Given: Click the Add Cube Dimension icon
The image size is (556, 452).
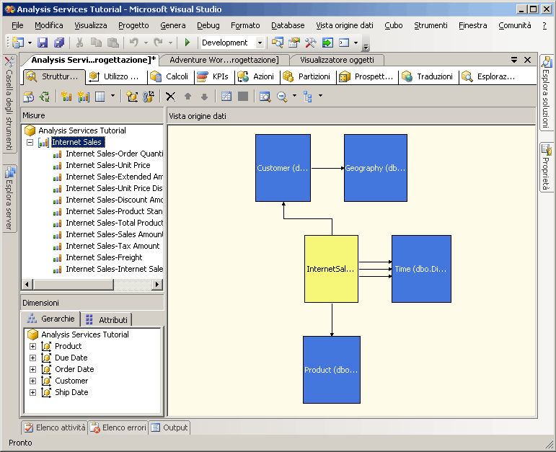Looking at the screenshot, I should [132, 97].
